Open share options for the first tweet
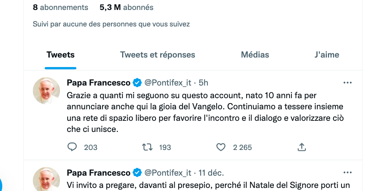Screen dimensions: 376x191 [301, 147]
